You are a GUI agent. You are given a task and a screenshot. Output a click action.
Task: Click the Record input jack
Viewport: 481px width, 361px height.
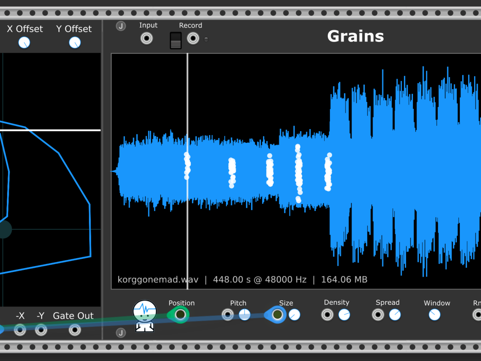tap(193, 39)
